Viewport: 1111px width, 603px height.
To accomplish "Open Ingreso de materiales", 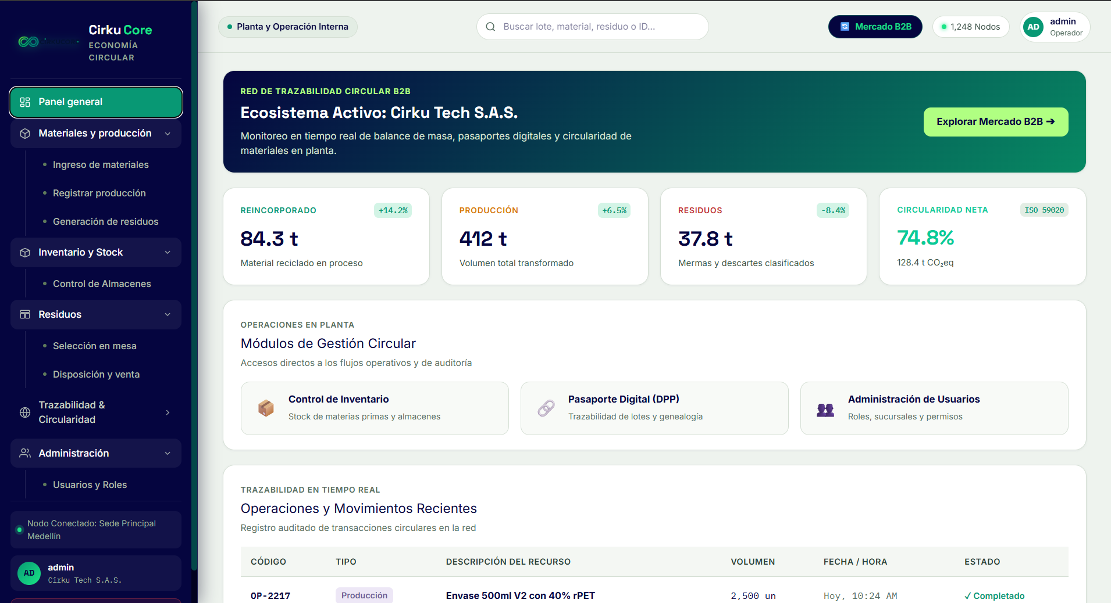I will pyautogui.click(x=101, y=165).
